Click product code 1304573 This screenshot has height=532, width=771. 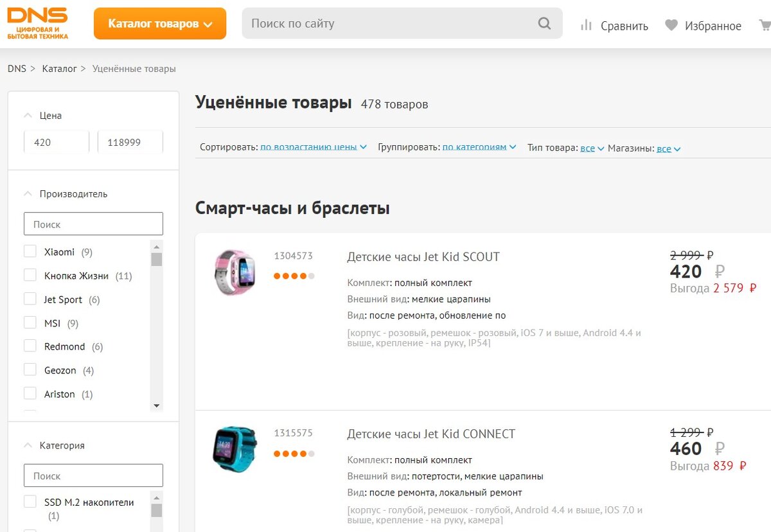pyautogui.click(x=293, y=256)
